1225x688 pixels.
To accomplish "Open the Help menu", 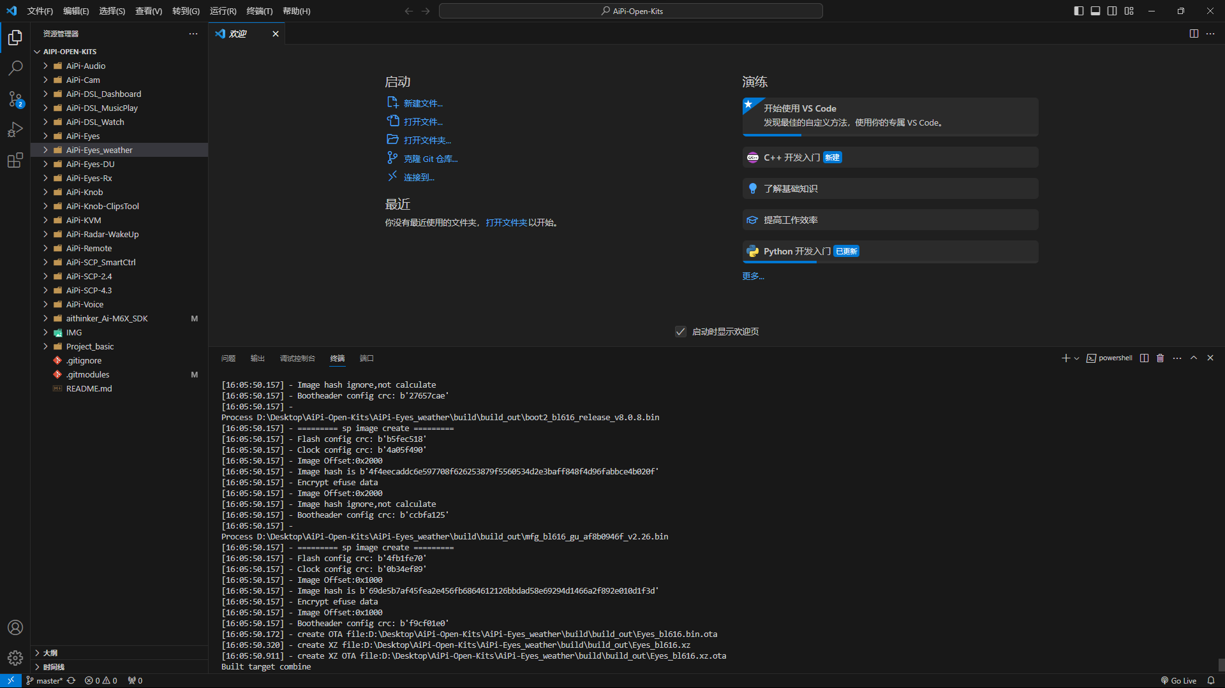I will point(296,11).
